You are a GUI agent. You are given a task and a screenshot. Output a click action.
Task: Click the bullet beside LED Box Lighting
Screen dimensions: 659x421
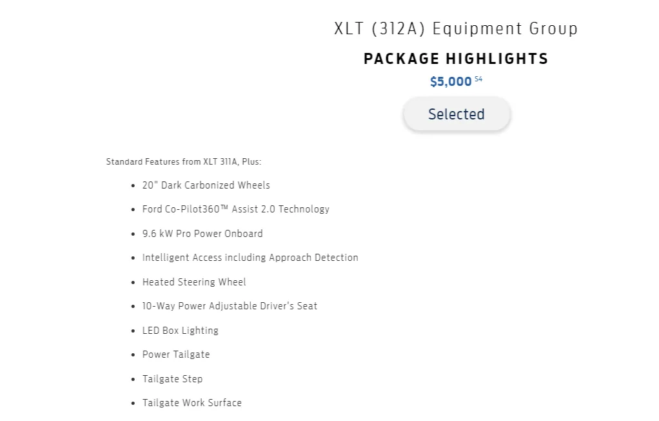[x=133, y=331]
